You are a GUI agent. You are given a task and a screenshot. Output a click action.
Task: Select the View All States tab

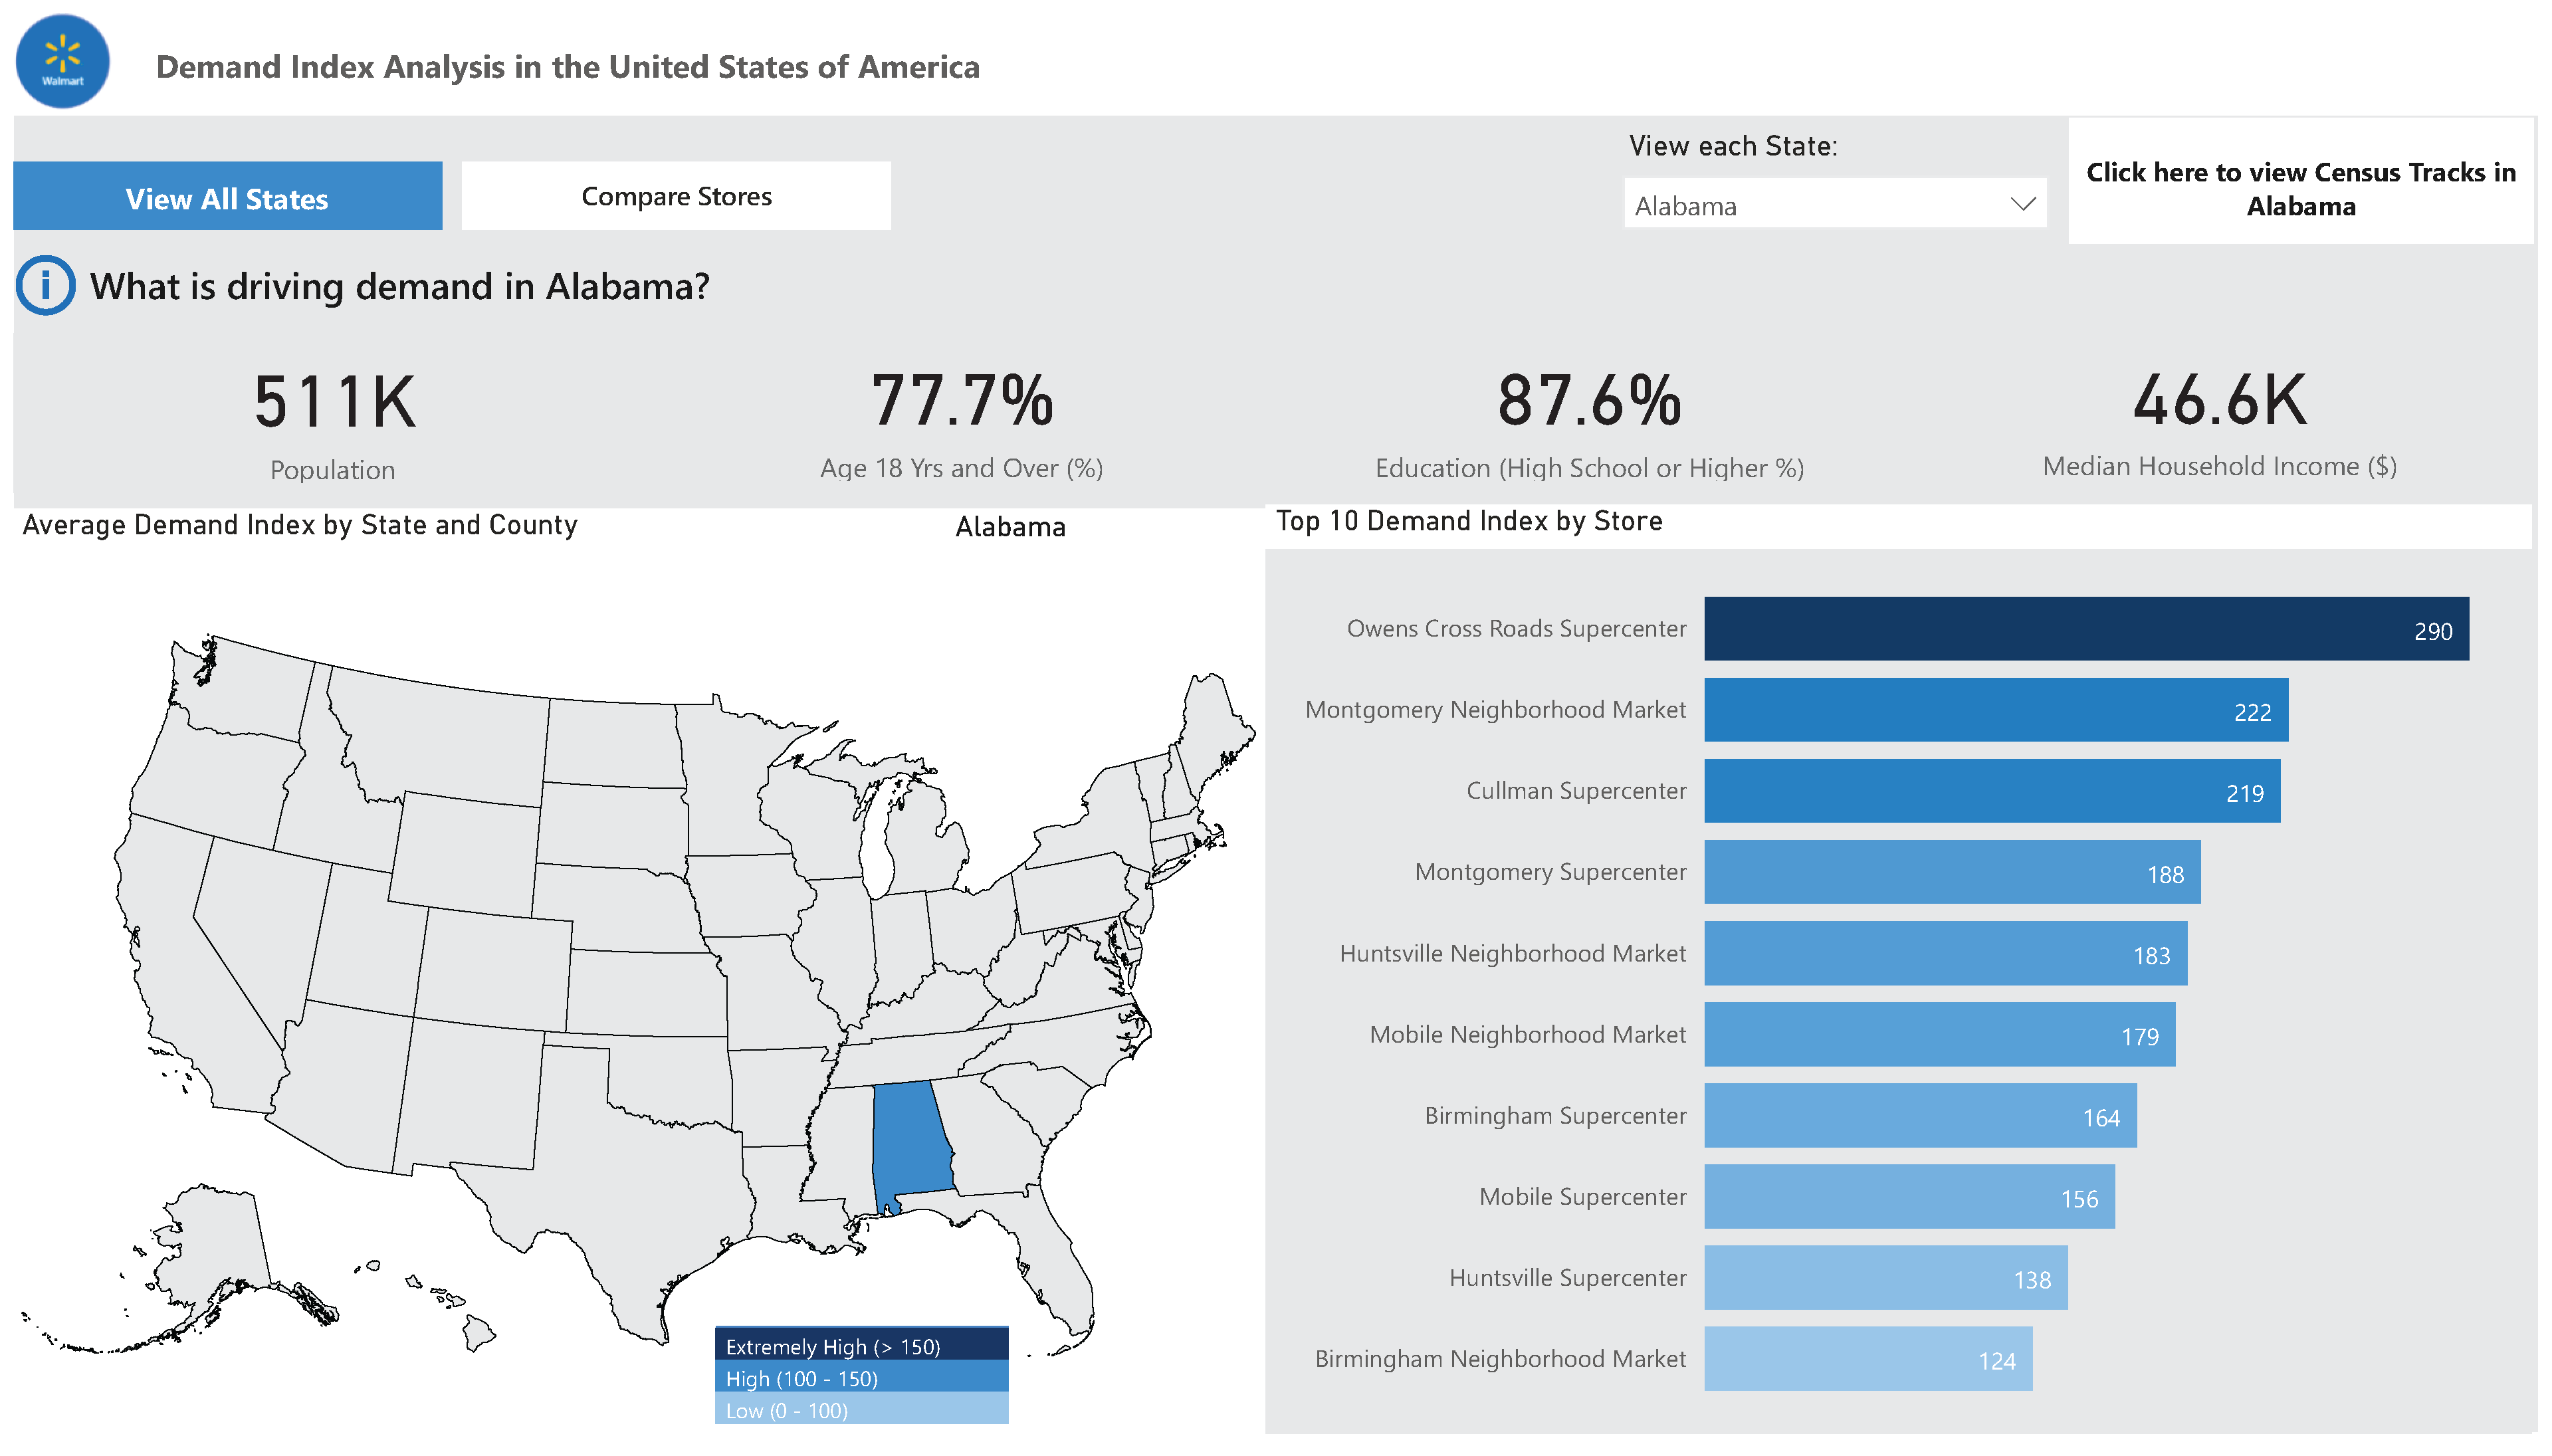tap(227, 197)
